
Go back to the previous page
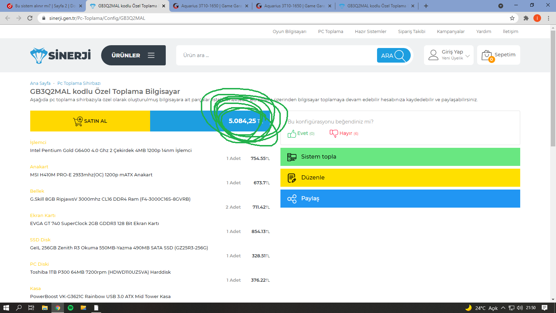8,18
